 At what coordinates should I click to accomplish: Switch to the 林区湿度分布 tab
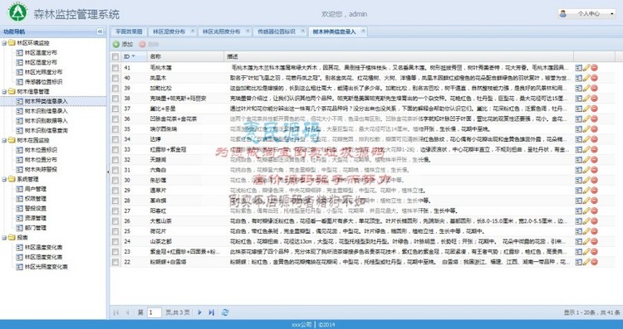(x=169, y=31)
